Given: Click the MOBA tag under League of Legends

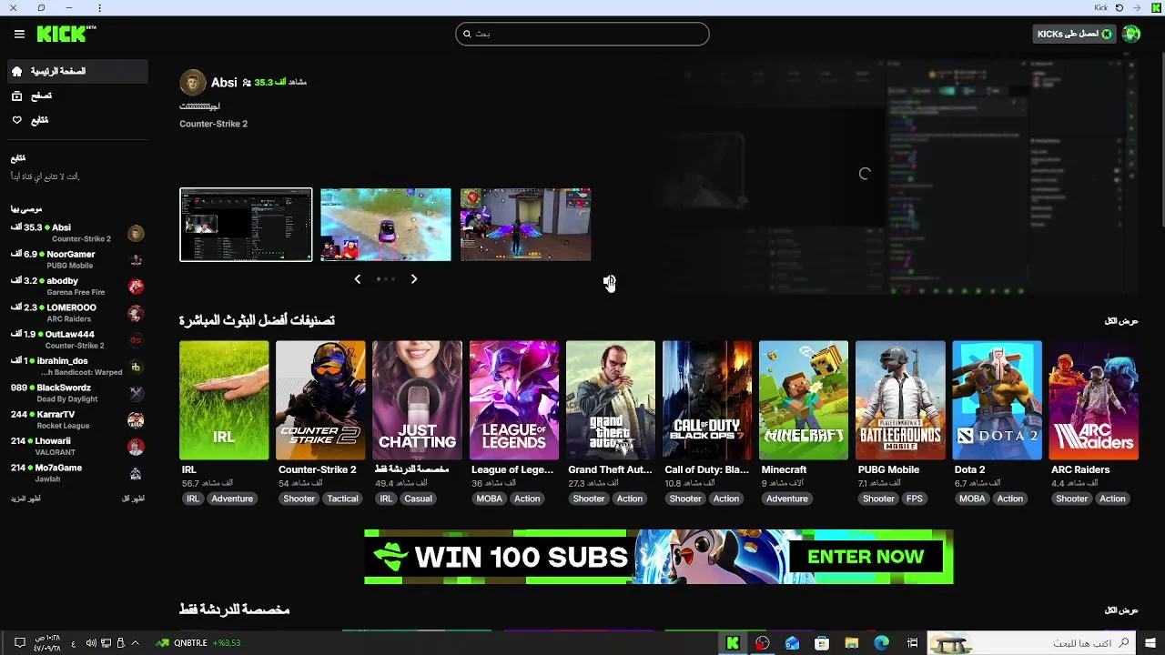Looking at the screenshot, I should point(490,499).
